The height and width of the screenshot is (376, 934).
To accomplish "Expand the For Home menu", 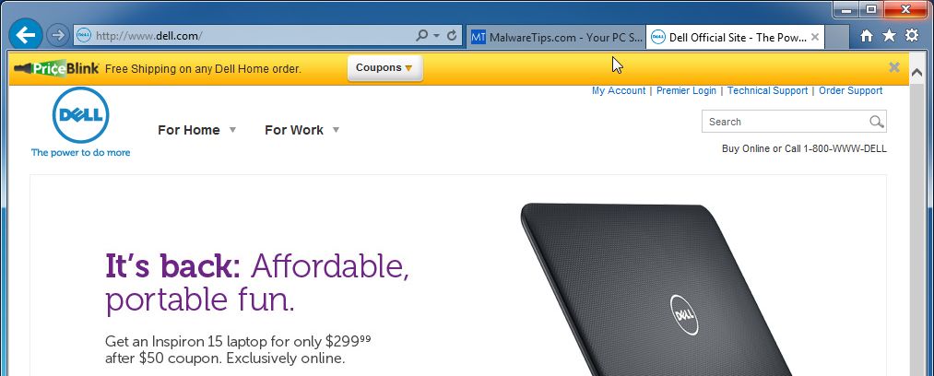I will pos(197,130).
